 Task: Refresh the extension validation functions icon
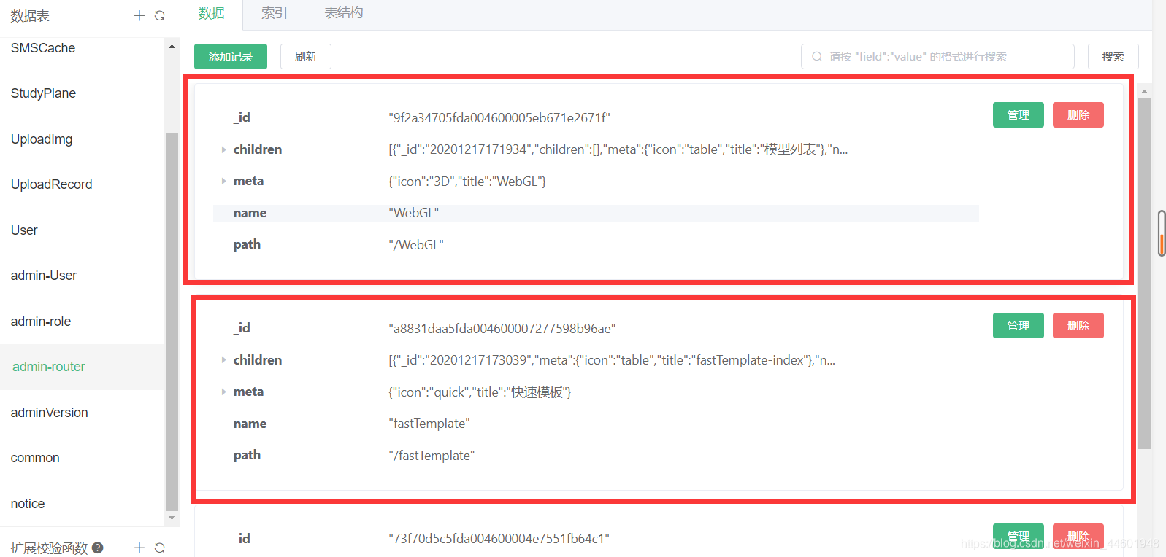[160, 548]
